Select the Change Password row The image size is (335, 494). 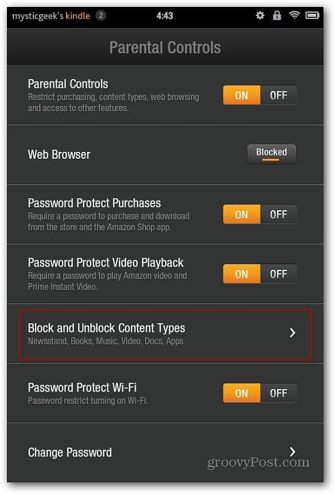click(x=165, y=452)
